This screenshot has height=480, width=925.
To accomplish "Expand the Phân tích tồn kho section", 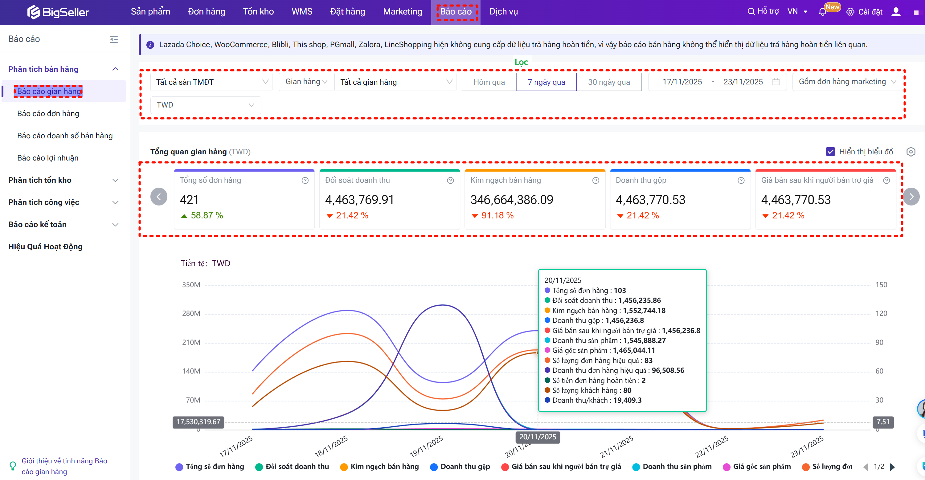I will pyautogui.click(x=63, y=180).
